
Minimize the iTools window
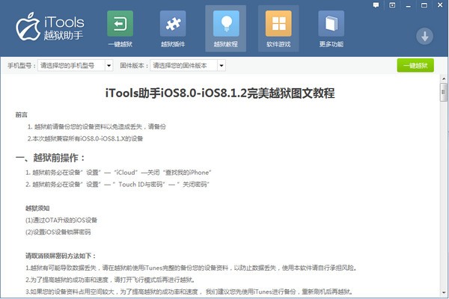pyautogui.click(x=408, y=5)
